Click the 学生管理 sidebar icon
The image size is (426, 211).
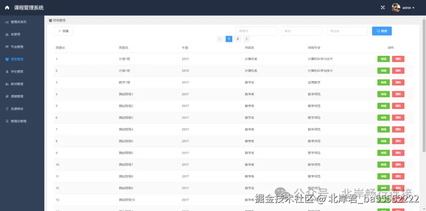click(x=7, y=72)
